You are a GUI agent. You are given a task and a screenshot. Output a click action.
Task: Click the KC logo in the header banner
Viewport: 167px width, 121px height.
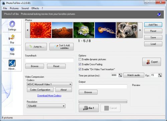click(159, 14)
